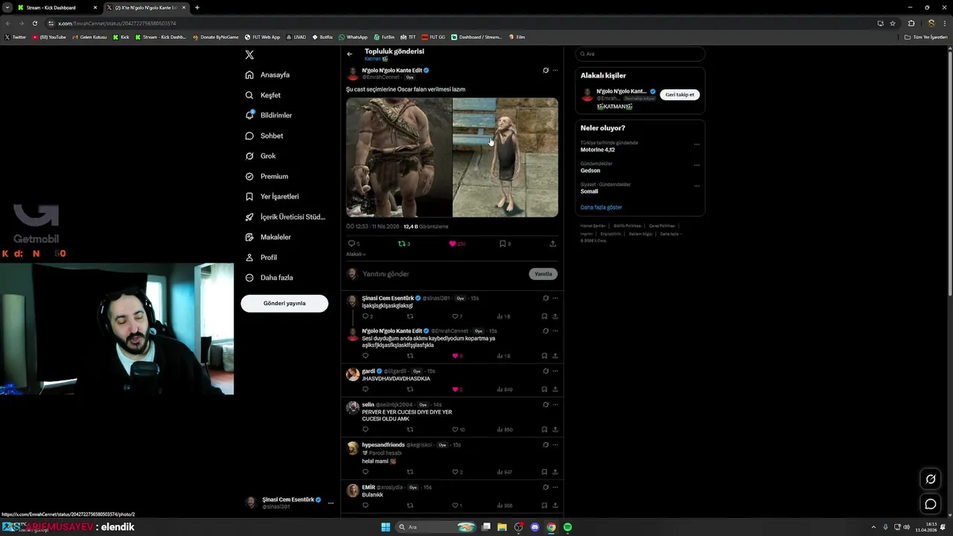Share hypesandfriends' comment
The image size is (953, 536).
(x=555, y=472)
